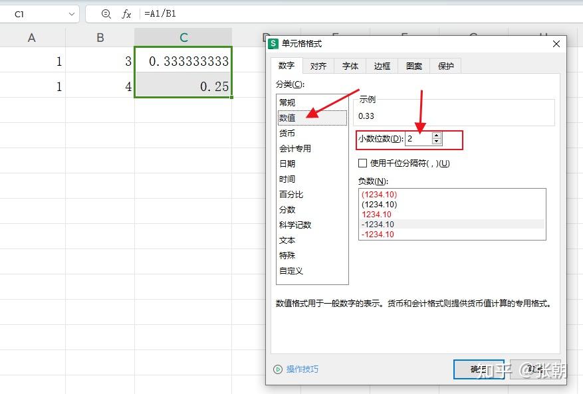
Task: Click the 小数位数 decimal places field
Action: tap(419, 139)
